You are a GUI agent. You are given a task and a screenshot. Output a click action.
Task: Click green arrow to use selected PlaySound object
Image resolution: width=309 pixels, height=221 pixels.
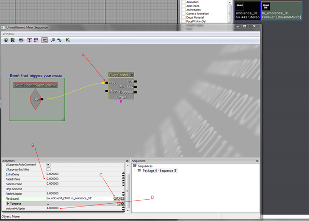[115, 198]
